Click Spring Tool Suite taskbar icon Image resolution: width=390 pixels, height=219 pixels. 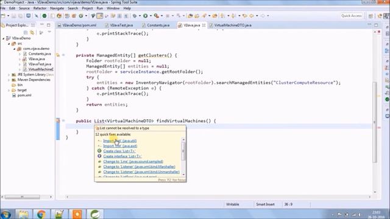click(x=95, y=214)
